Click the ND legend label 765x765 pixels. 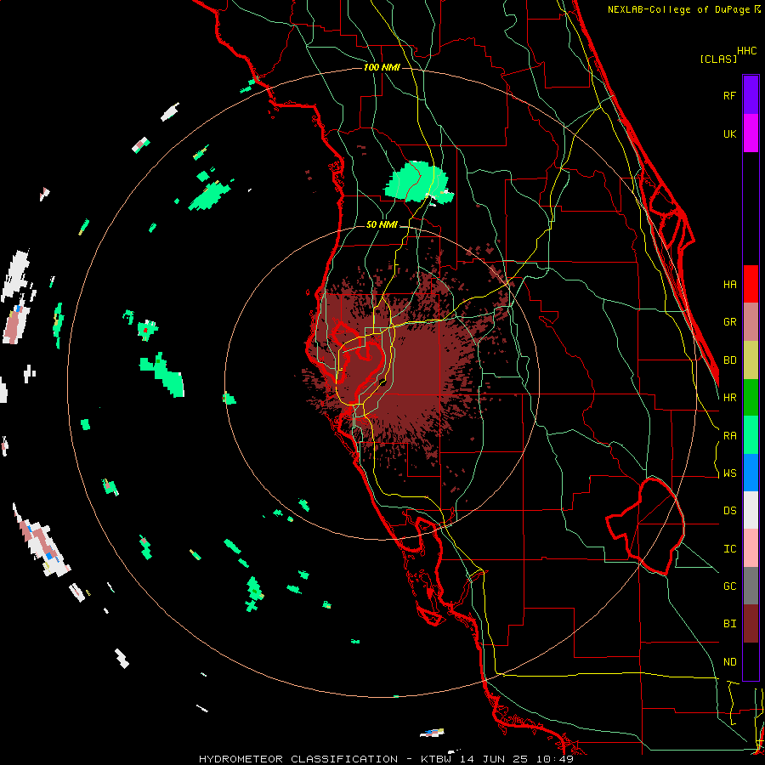coord(729,662)
